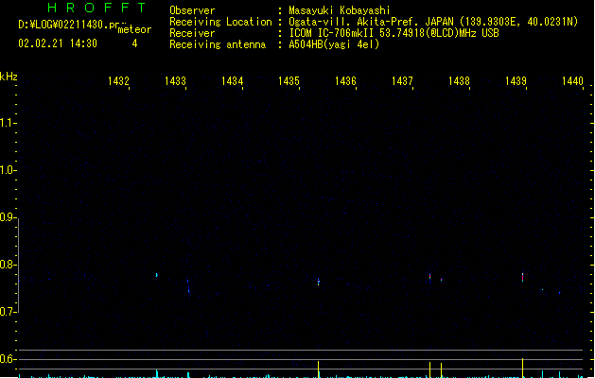This screenshot has width=595, height=378.
Task: Click the date stamp 02.02.21 14:30
Action: 58,43
